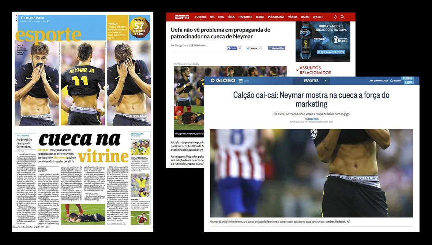
Task: Open VÍDEOS in the ESPN navigation
Action: [293, 17]
